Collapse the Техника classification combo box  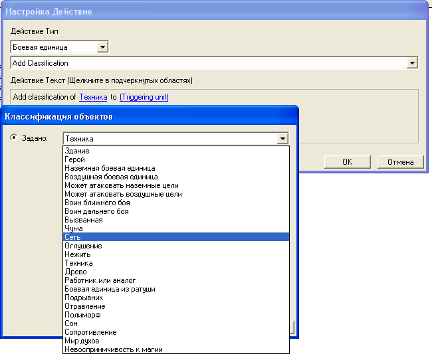click(282, 139)
